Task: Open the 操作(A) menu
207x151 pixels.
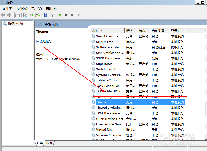Action: pos(22,9)
